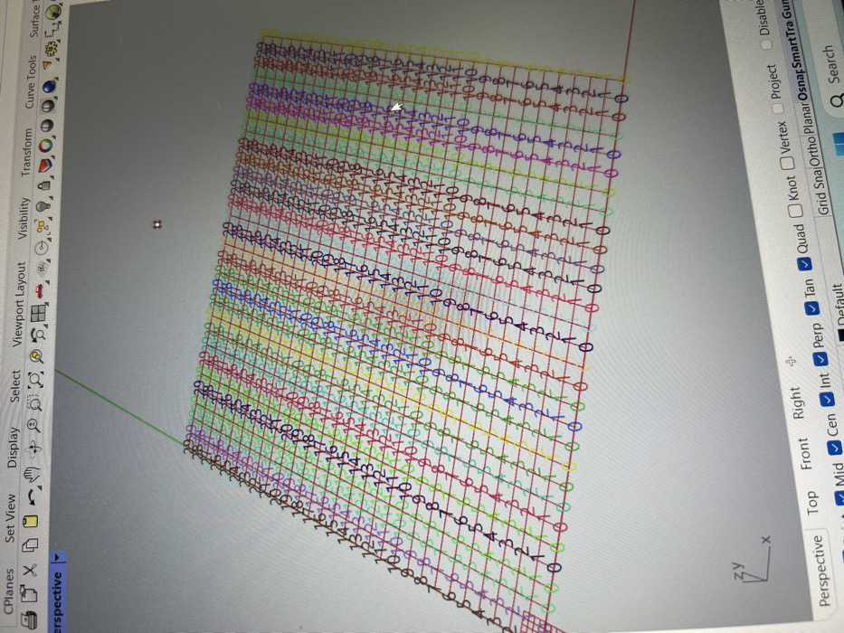Open the Display toolbar tab

coord(14,448)
